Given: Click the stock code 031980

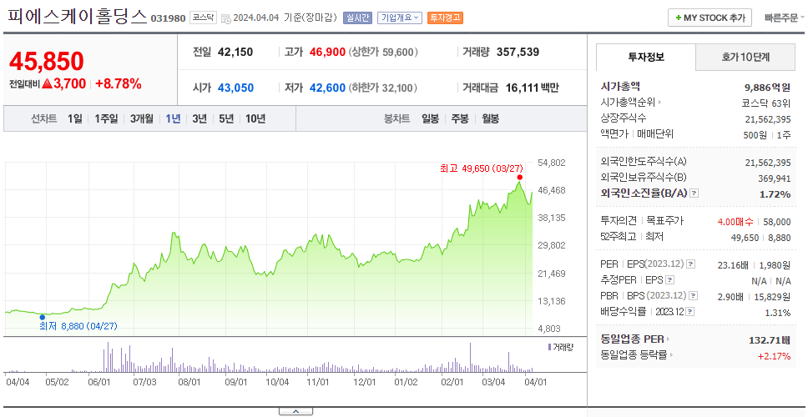Looking at the screenshot, I should pyautogui.click(x=168, y=18).
